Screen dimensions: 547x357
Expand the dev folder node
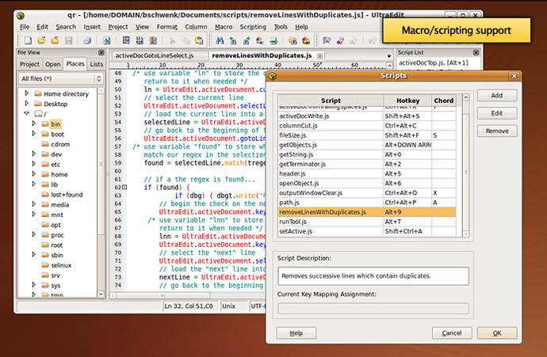tap(34, 154)
